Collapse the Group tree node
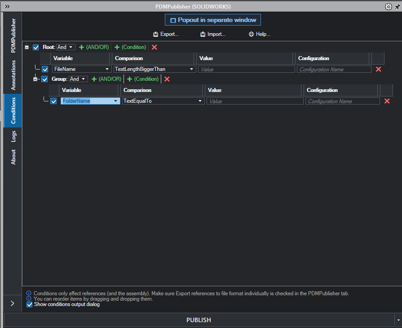Screen dimensions: 402x328 [x=35, y=79]
